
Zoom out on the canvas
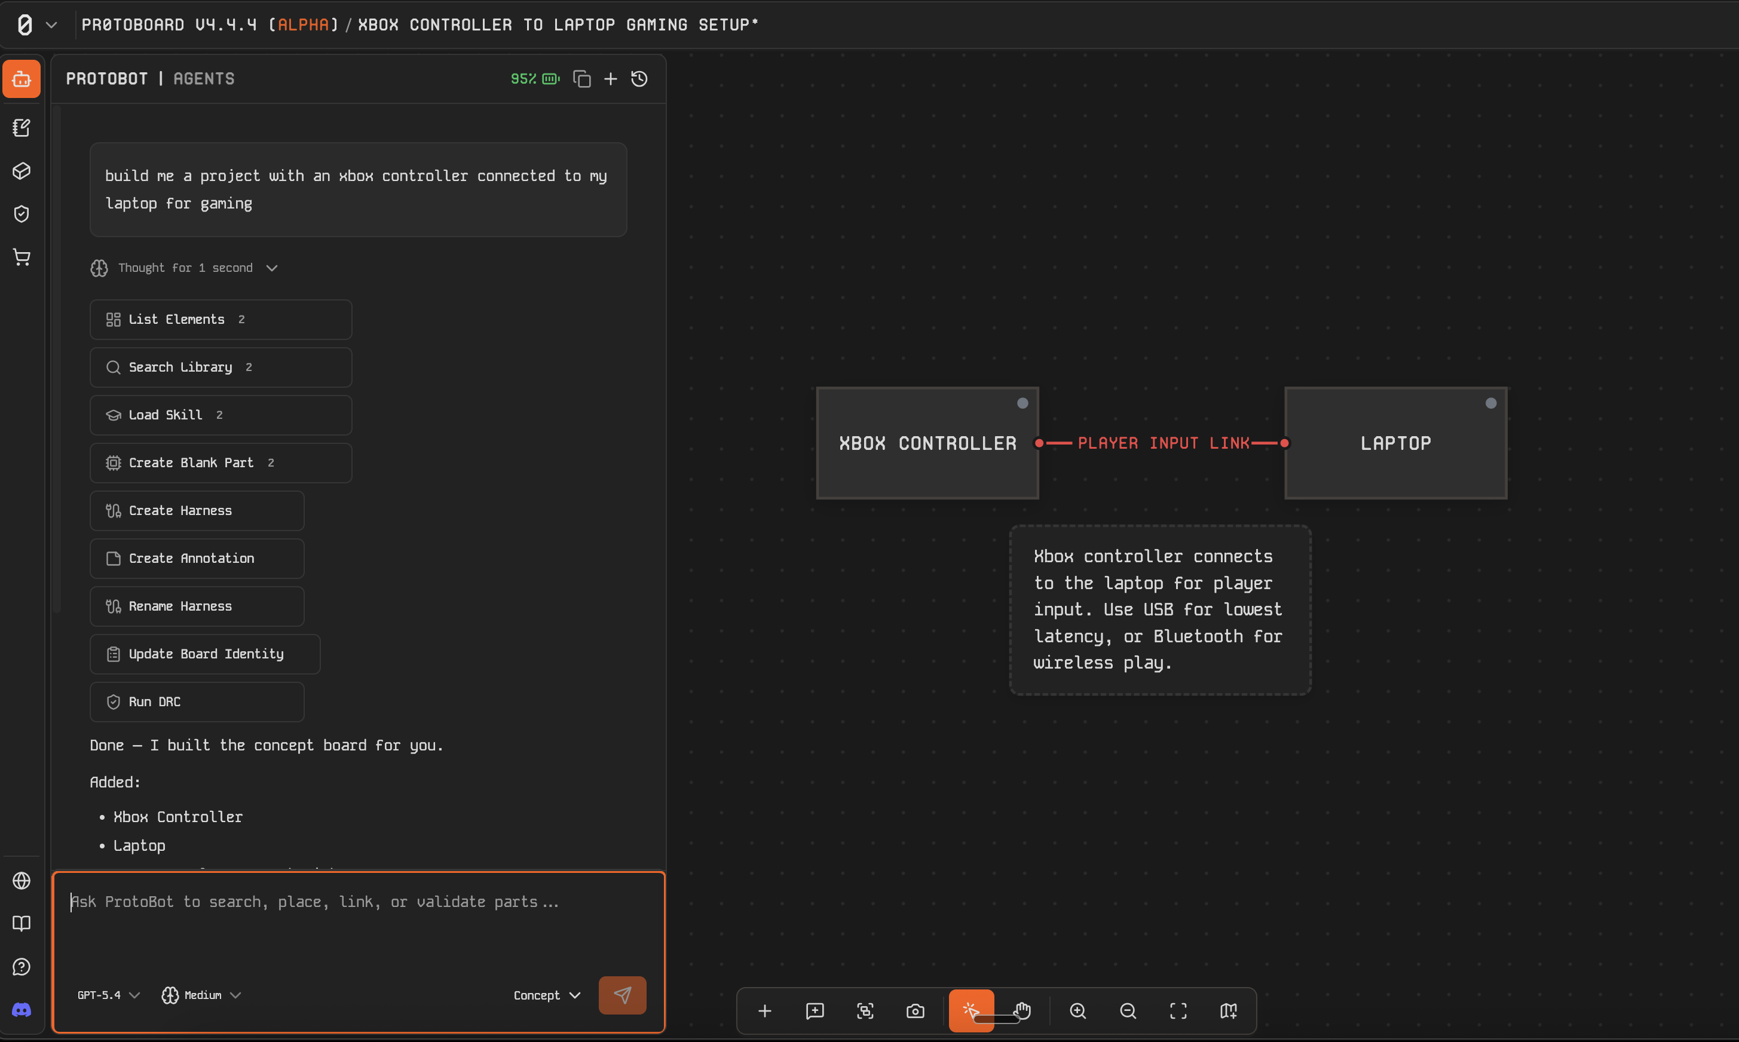[x=1128, y=1011]
